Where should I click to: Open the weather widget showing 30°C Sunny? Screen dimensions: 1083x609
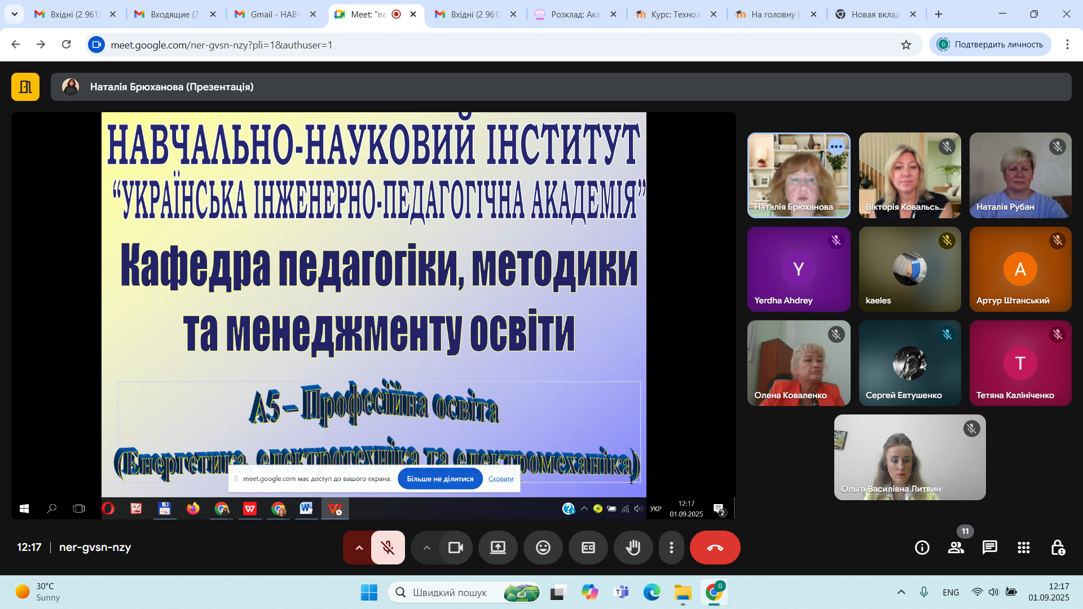(x=38, y=592)
